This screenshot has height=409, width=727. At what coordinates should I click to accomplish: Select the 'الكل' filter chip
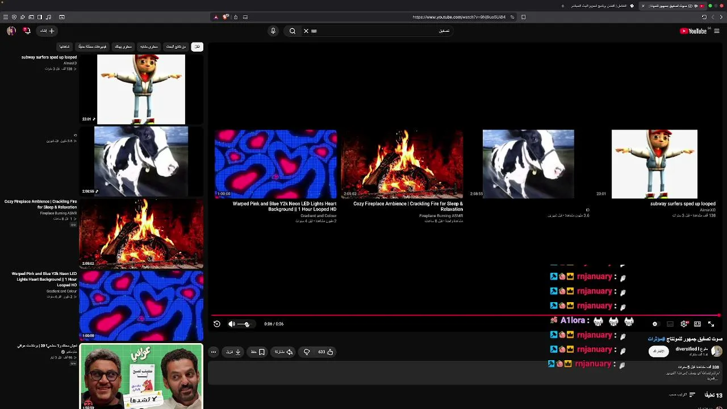(x=197, y=47)
